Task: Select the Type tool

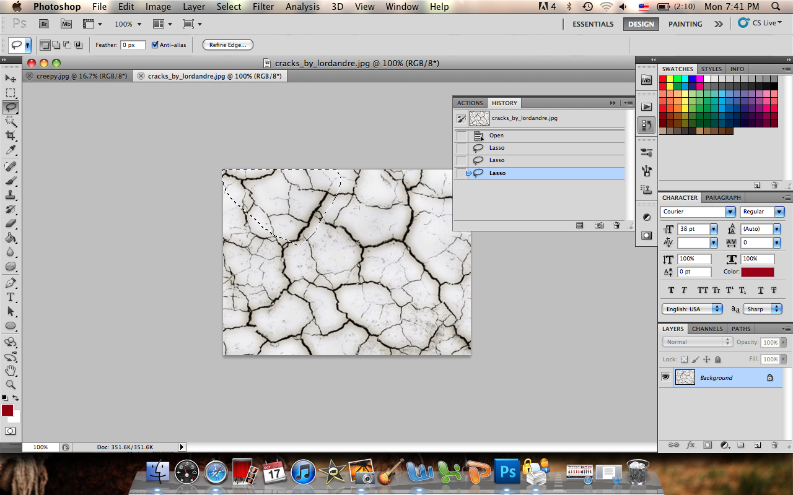Action: click(x=11, y=297)
